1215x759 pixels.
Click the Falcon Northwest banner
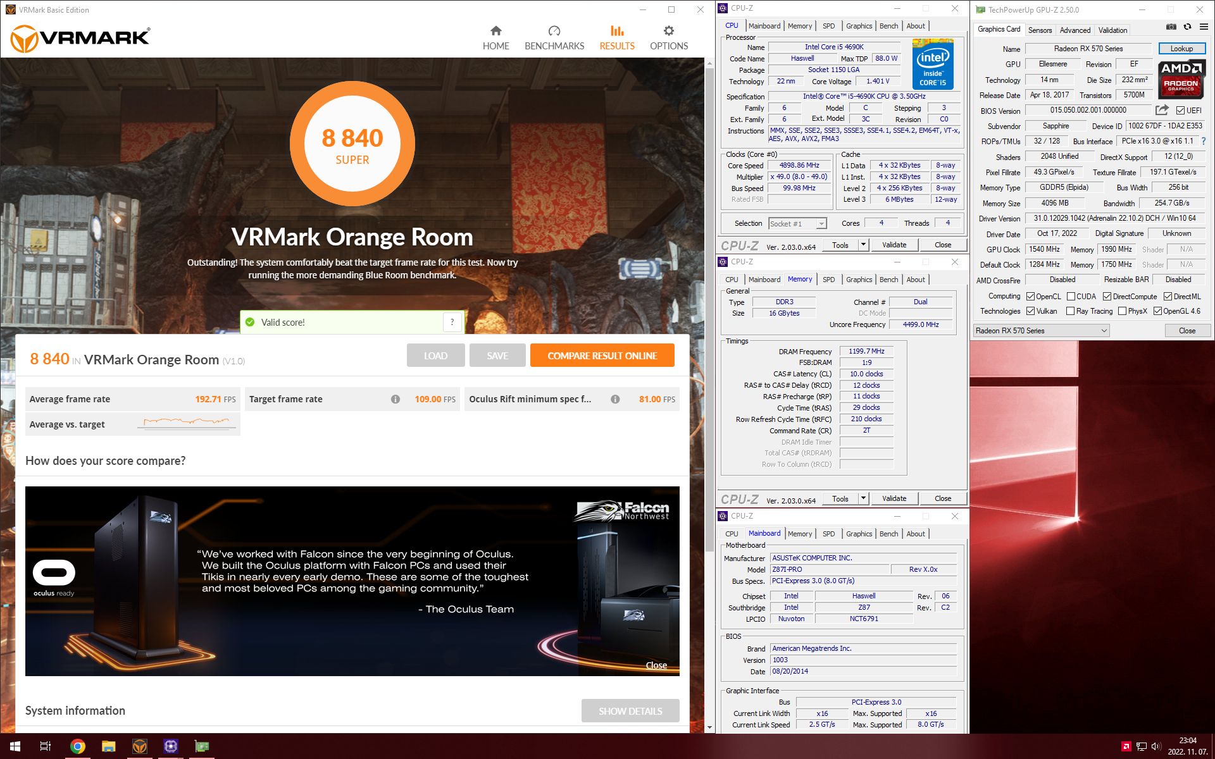pos(352,581)
